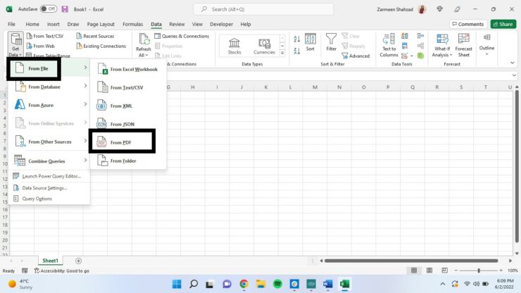The width and height of the screenshot is (521, 293).
Task: Open Spotify from the taskbar
Action: [277, 284]
